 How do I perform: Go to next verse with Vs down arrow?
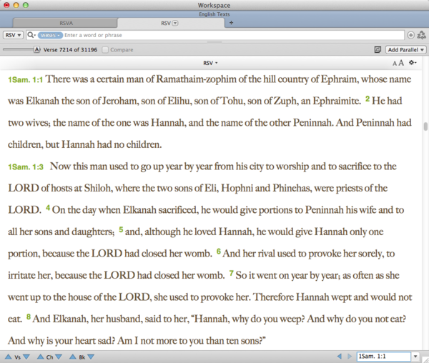26,357
